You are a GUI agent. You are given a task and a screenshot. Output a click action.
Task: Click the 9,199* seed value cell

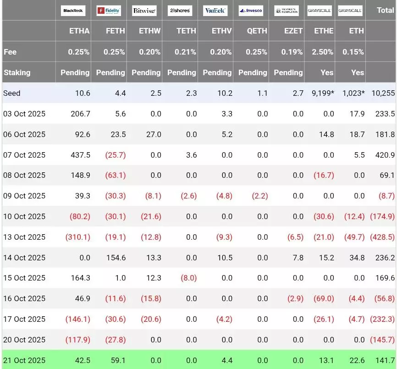click(323, 93)
